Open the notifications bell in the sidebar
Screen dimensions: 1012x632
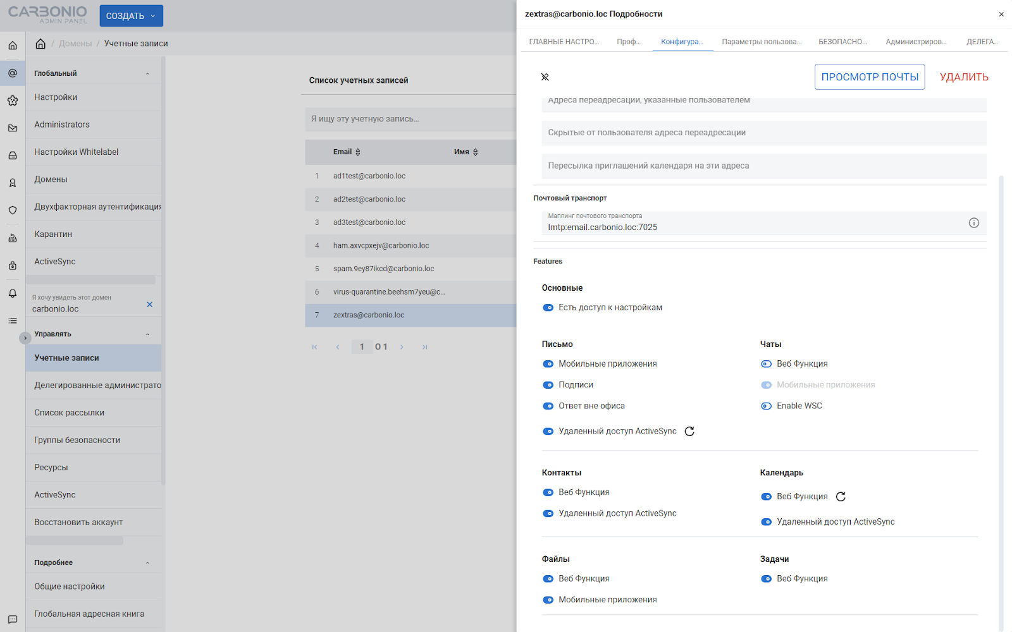click(13, 293)
